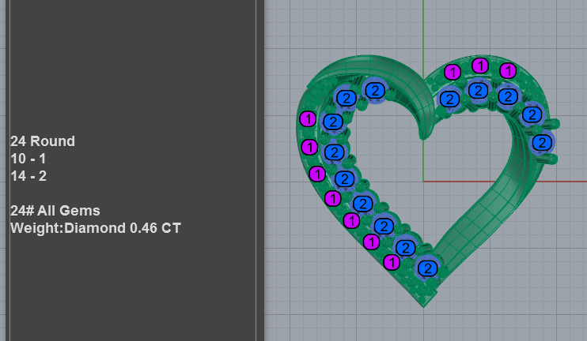Select the "24 Round" text line
587x341 pixels.
click(x=43, y=141)
